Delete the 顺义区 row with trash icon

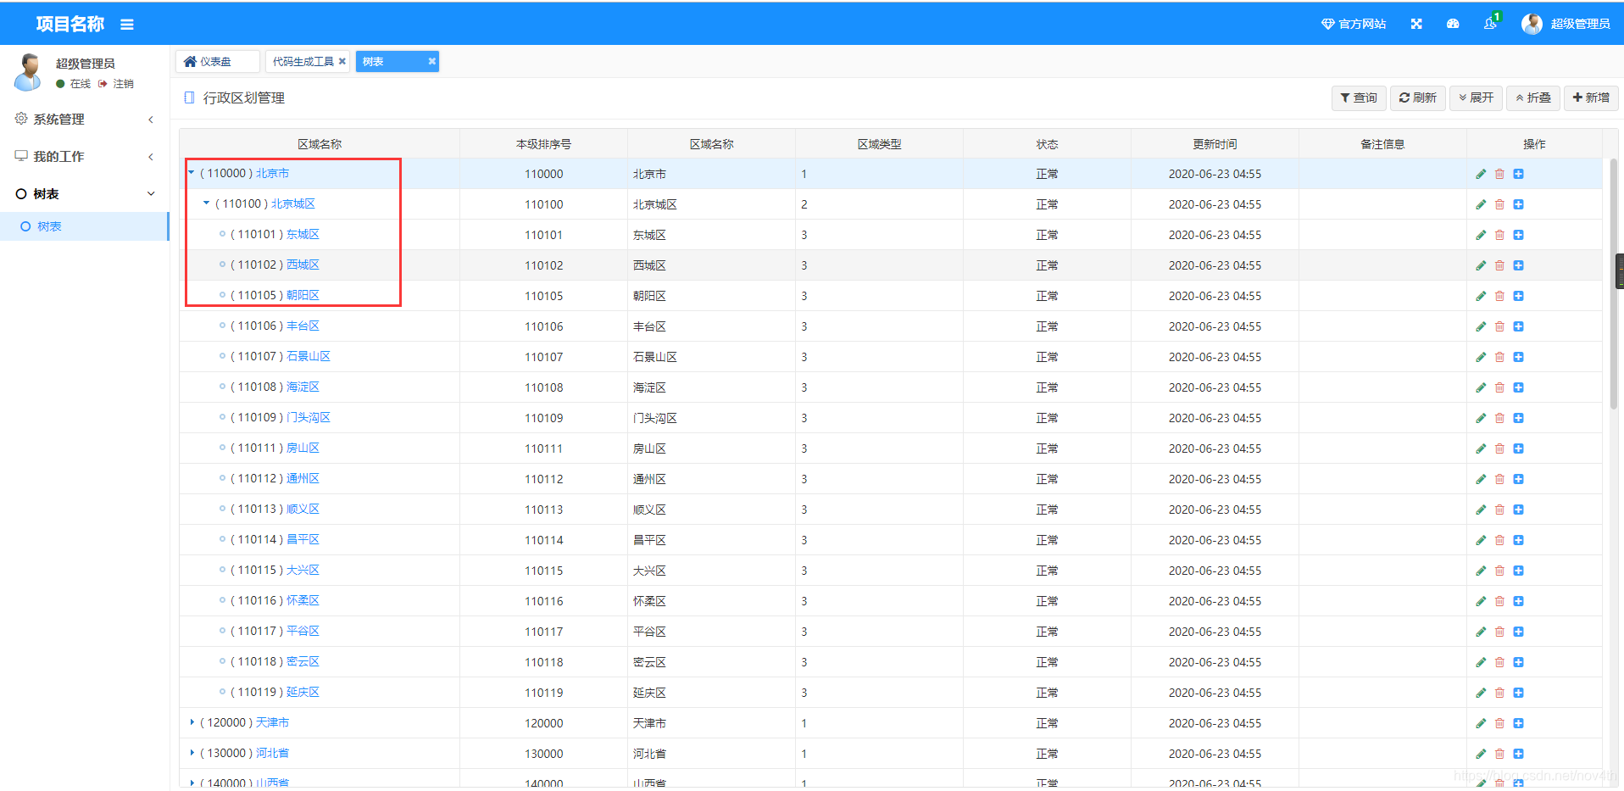tap(1499, 510)
